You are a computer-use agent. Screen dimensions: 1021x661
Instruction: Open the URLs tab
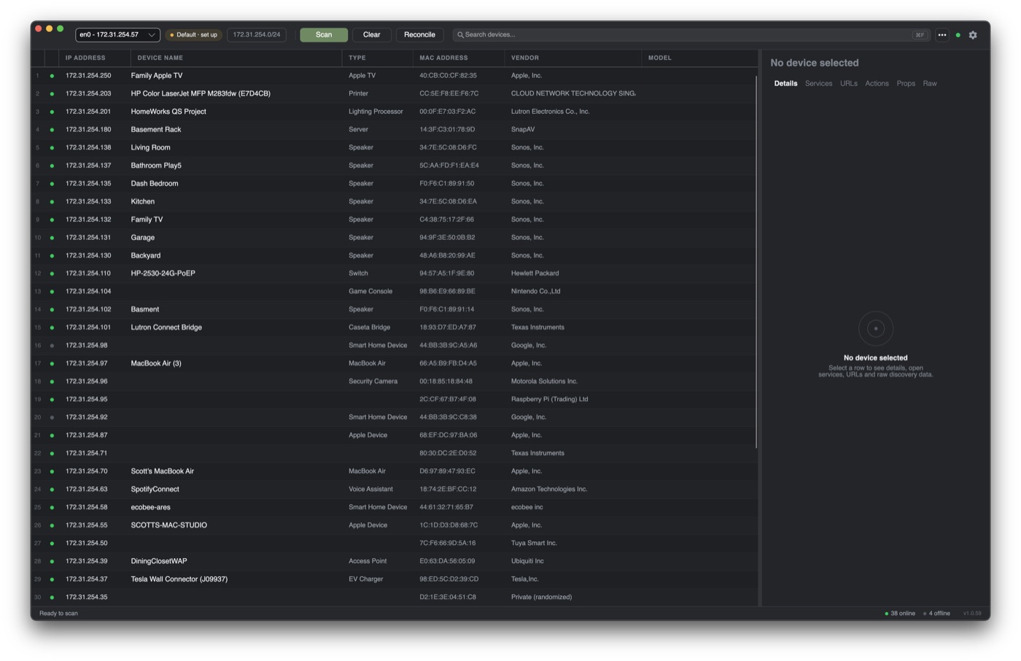pyautogui.click(x=848, y=84)
